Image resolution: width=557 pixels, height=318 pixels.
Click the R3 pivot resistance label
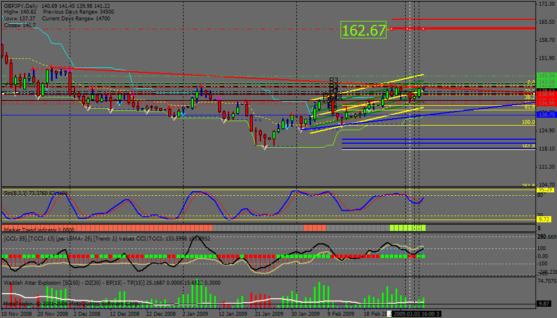334,81
